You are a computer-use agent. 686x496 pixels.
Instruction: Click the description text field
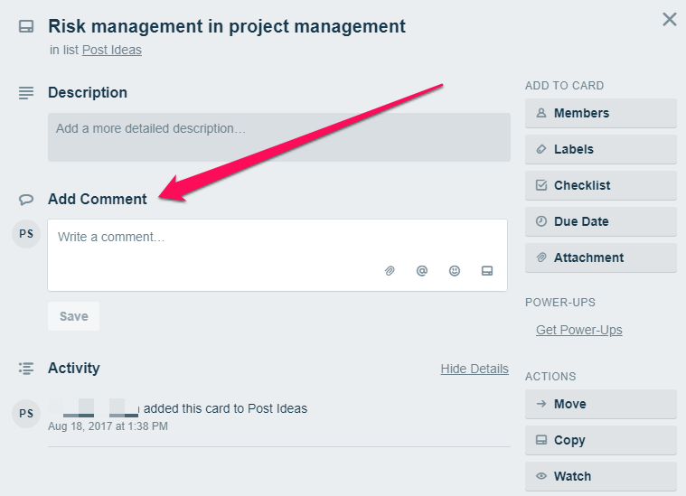point(278,137)
